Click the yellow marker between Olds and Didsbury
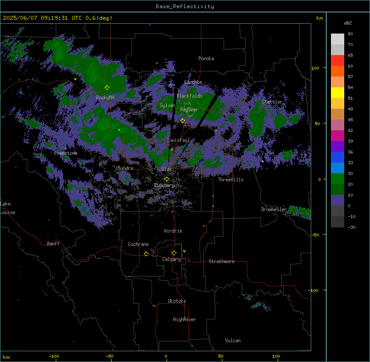Image resolution: width=370 pixels, height=362 pixels. tap(167, 179)
